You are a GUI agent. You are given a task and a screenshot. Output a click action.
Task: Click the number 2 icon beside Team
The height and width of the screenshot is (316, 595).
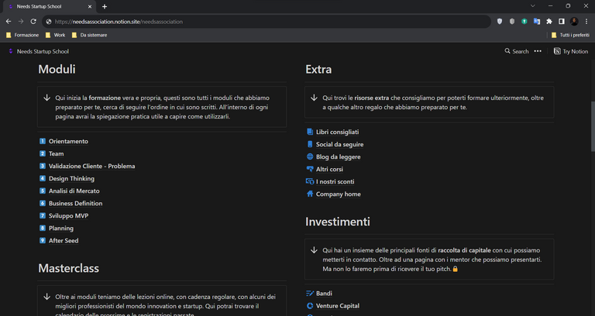(43, 153)
